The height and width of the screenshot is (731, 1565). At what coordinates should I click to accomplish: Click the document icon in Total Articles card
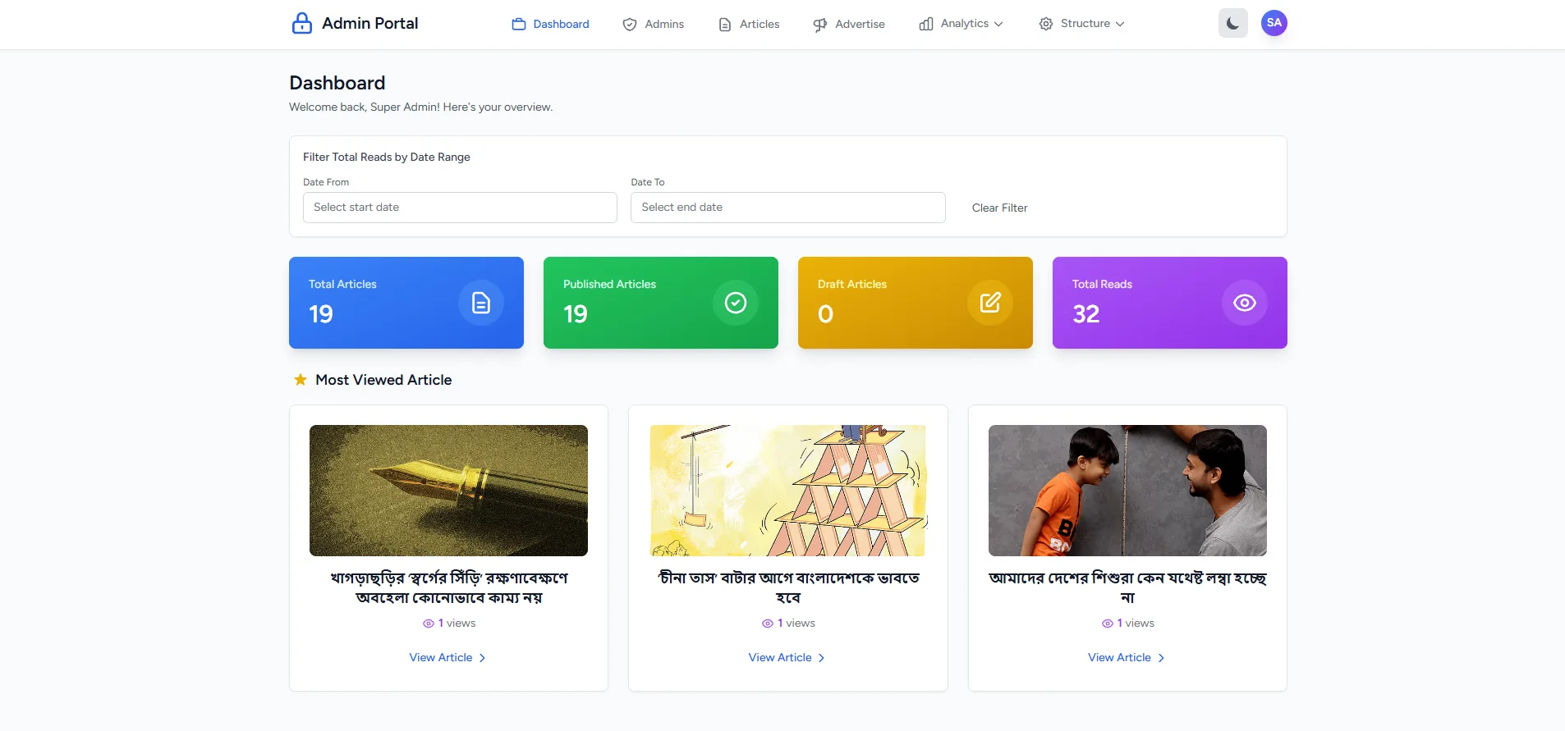tap(481, 303)
